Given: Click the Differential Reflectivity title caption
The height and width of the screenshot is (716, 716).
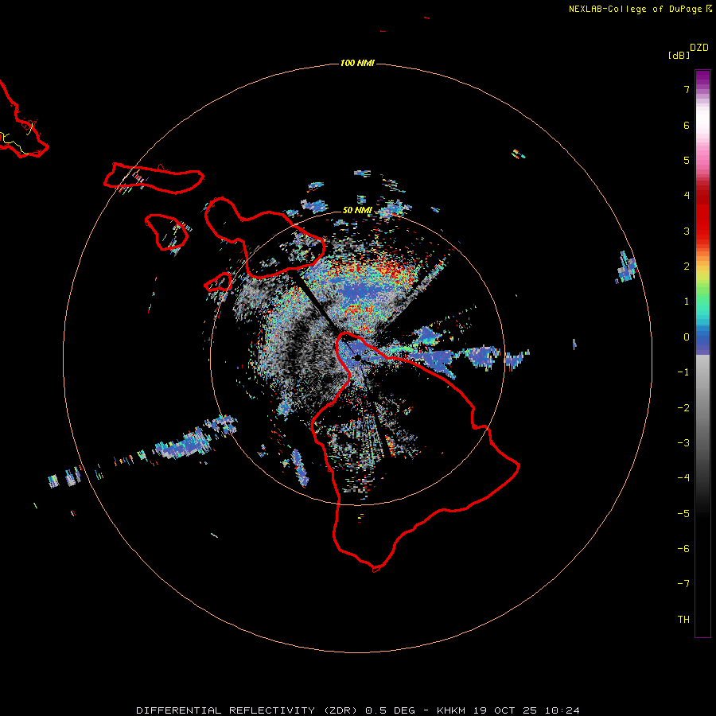Looking at the screenshot, I should [358, 710].
